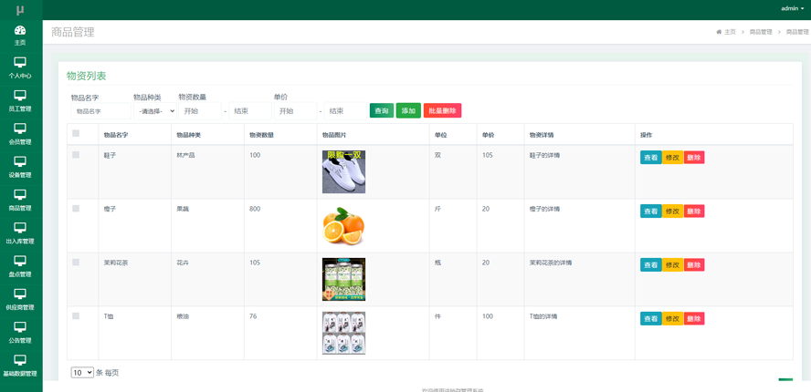Toggle the select-all checkbox in table header

[76, 134]
